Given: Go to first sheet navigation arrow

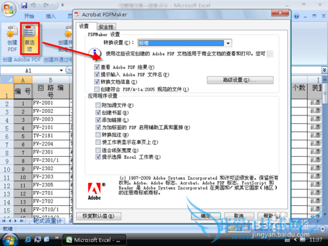Looking at the screenshot, I should click(4, 221).
